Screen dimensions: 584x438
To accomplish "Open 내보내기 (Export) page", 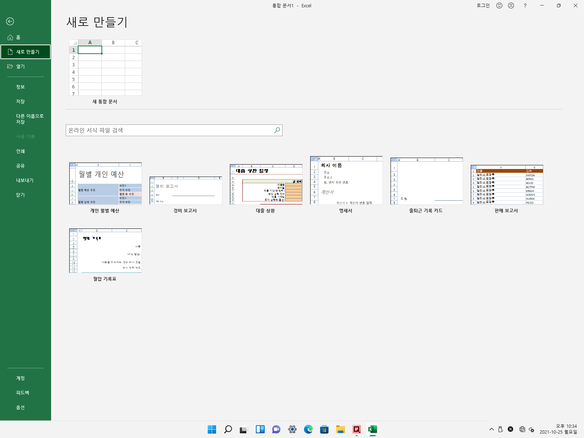I will 26,180.
